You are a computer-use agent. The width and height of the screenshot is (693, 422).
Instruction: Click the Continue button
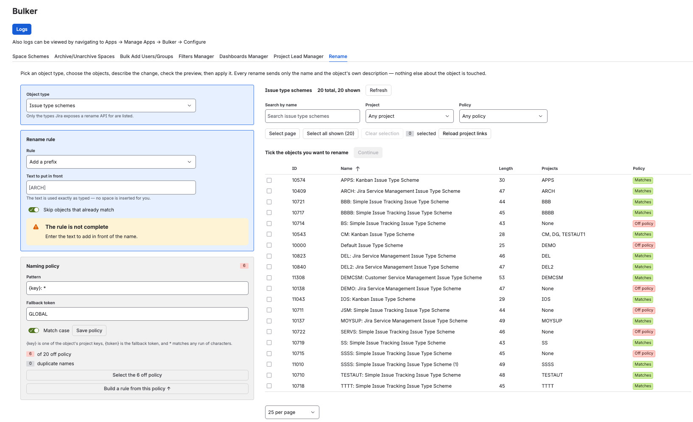[x=368, y=153]
